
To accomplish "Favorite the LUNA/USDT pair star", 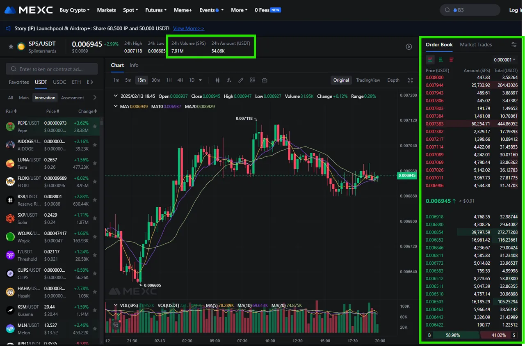I will pos(95,163).
